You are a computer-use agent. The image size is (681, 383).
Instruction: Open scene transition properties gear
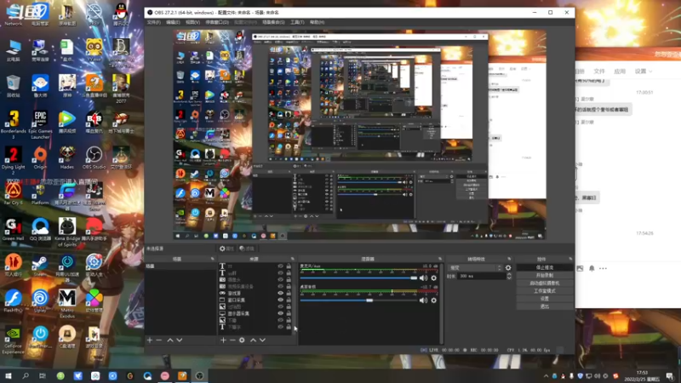tap(508, 268)
